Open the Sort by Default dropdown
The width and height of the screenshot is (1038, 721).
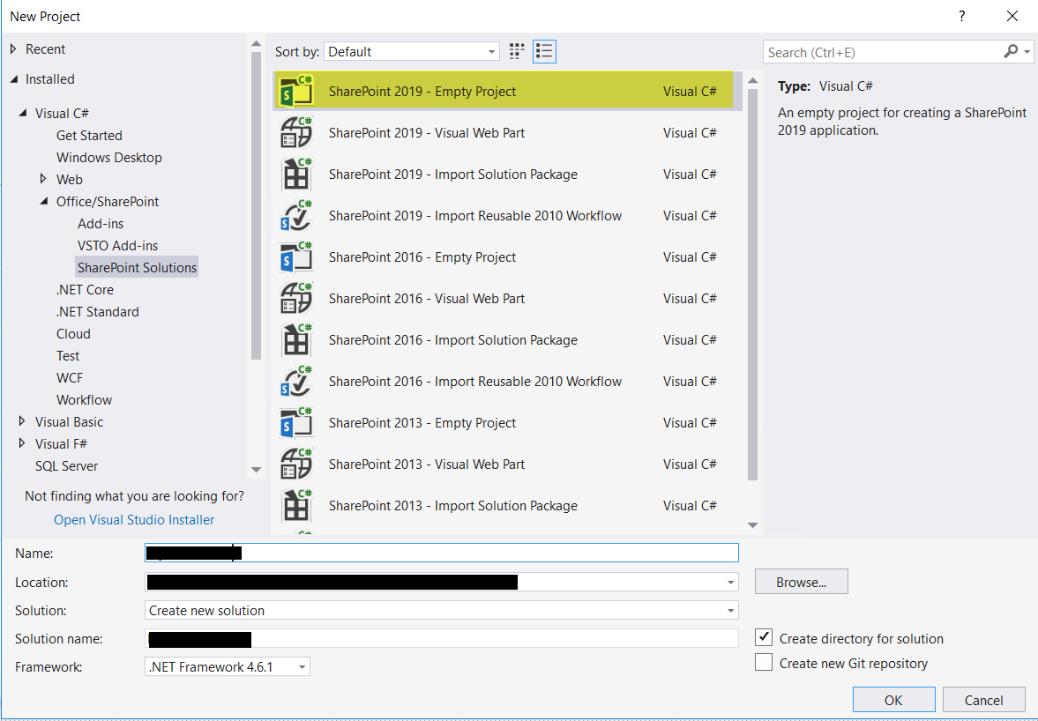click(x=412, y=52)
